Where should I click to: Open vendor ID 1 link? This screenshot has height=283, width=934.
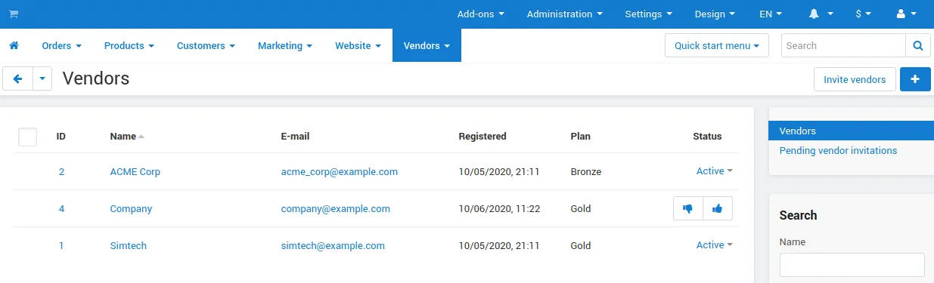61,246
